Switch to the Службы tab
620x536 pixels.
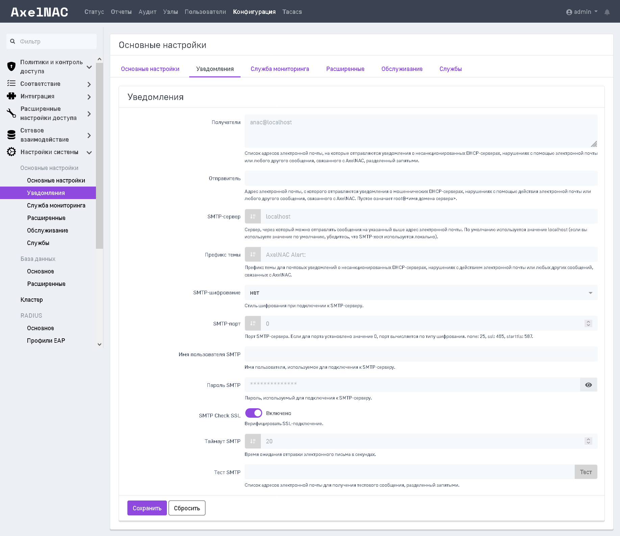[451, 69]
